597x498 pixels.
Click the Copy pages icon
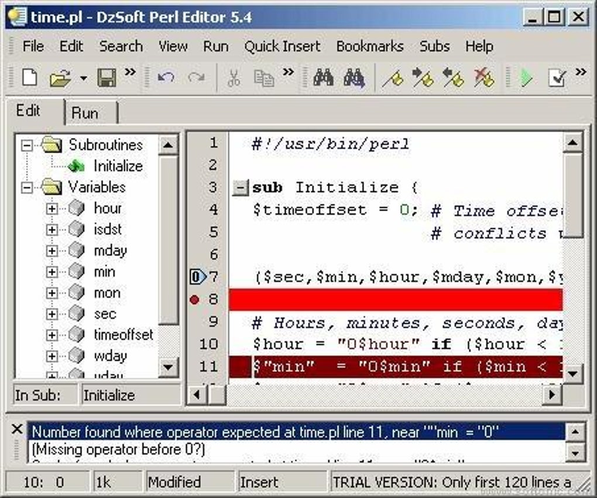pos(264,78)
